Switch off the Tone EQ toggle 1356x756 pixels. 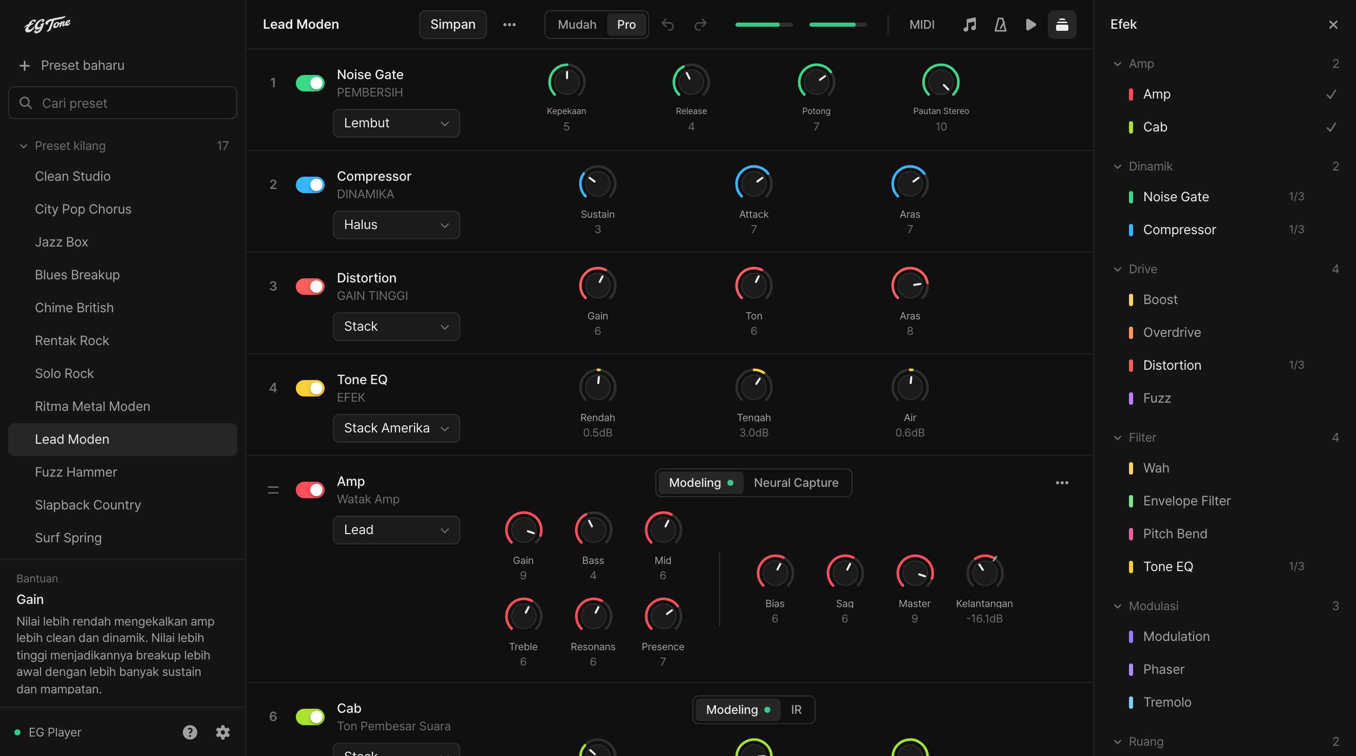[310, 388]
